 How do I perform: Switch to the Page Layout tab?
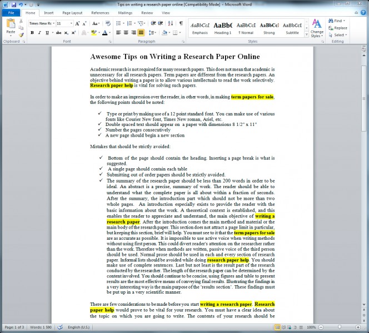click(72, 13)
